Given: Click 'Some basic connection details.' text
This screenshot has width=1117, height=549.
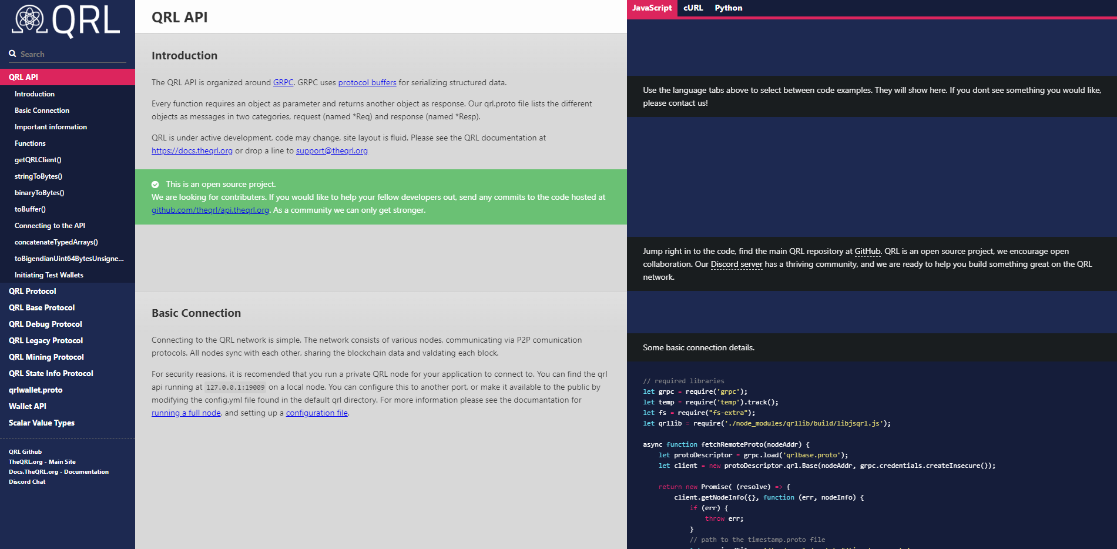Looking at the screenshot, I should (699, 348).
